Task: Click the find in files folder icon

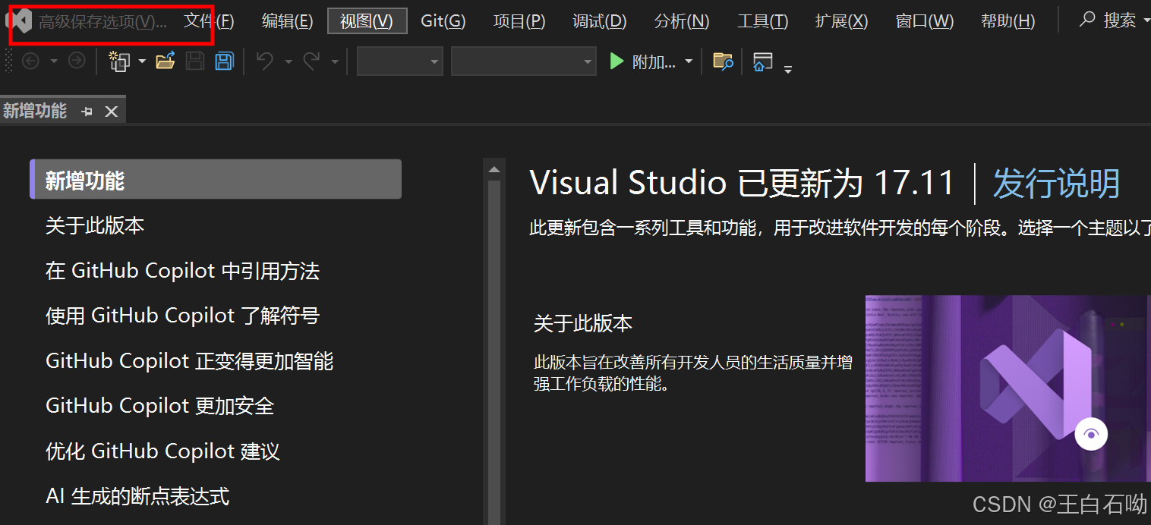Action: click(x=723, y=61)
